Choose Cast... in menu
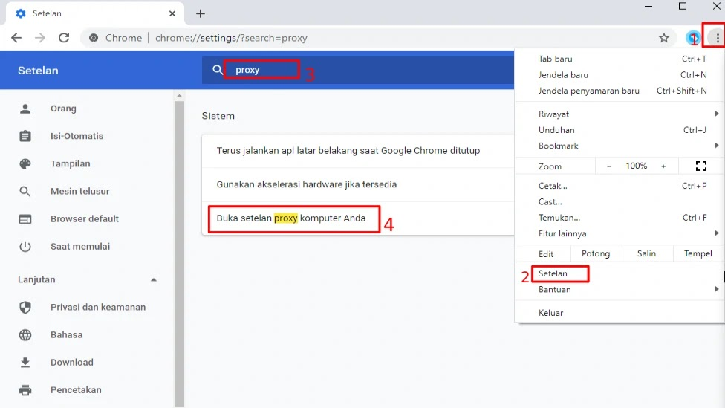Viewport: 725px width, 408px height. pyautogui.click(x=620, y=201)
